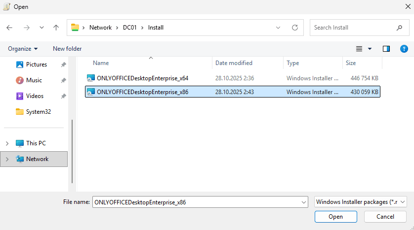The height and width of the screenshot is (230, 414).
Task: Close the Open dialog
Action: (408, 6)
